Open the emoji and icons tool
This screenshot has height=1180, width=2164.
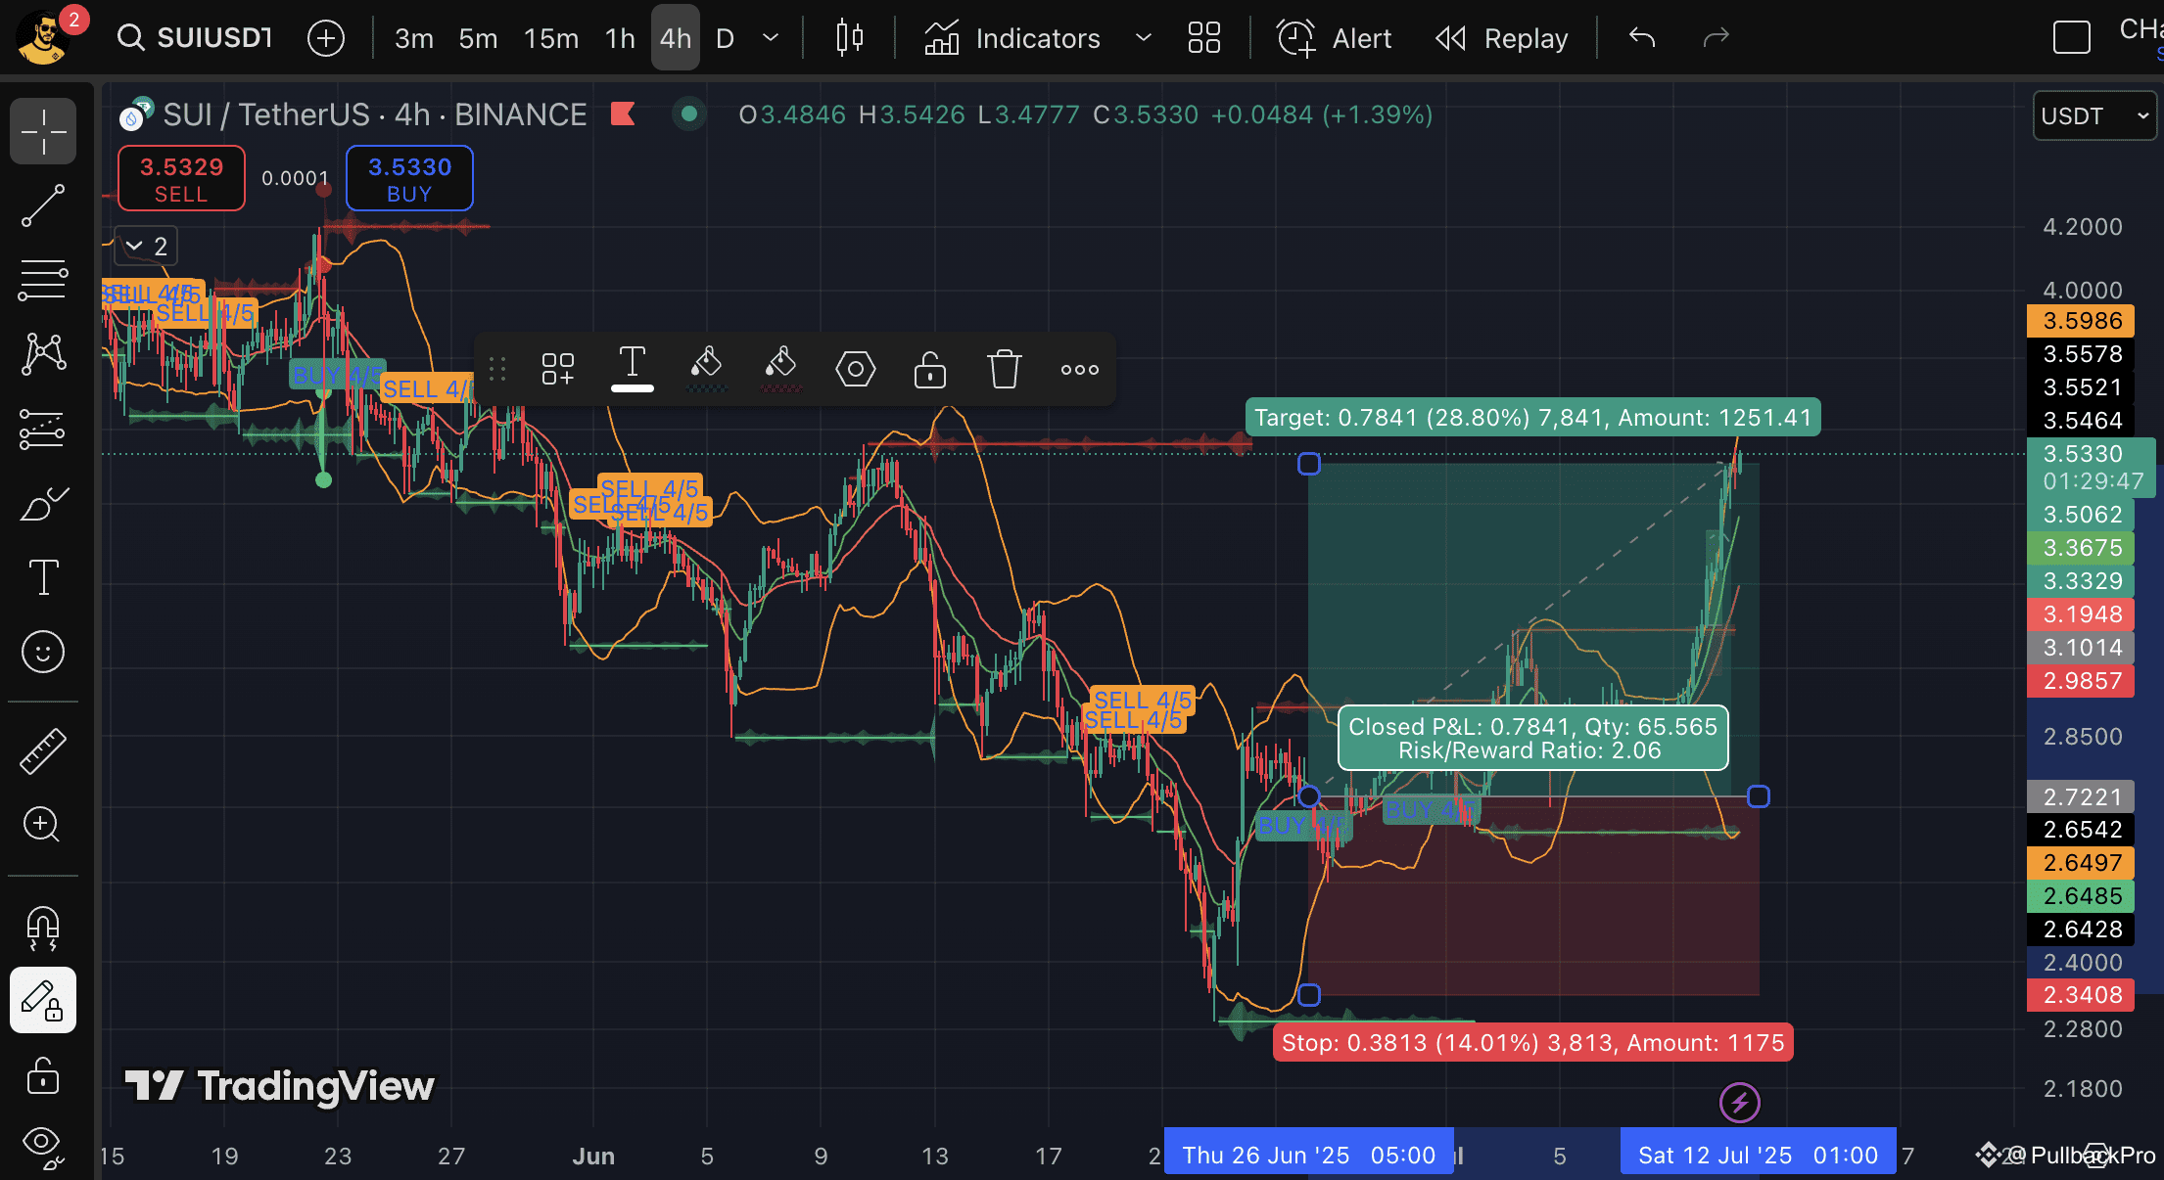point(43,652)
